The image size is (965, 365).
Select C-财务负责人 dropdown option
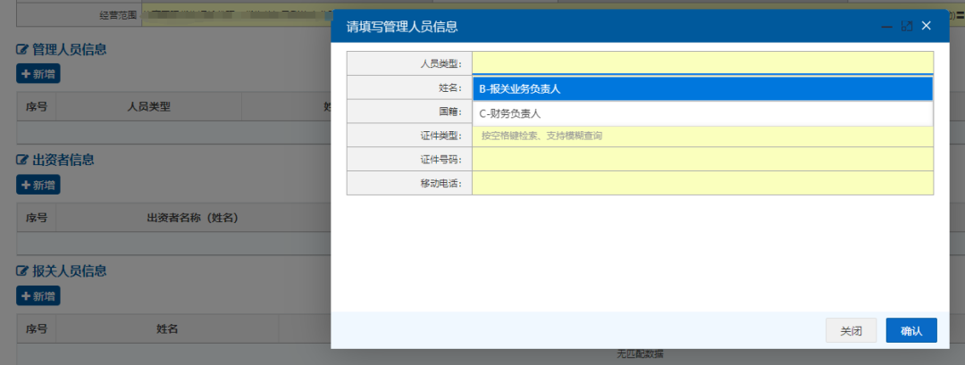coord(702,113)
